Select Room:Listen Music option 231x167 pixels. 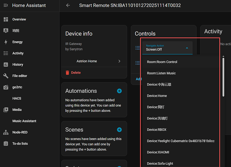click(x=181, y=73)
